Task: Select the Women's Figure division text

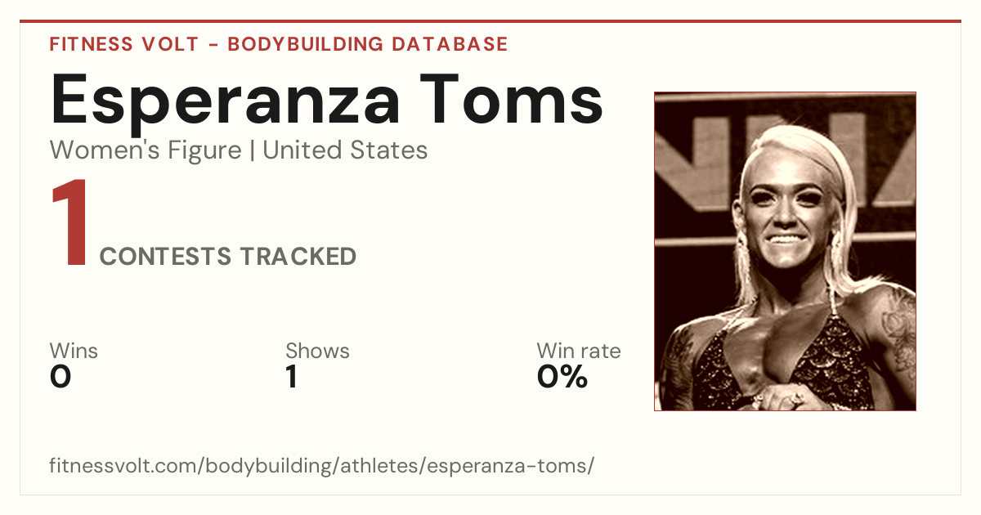Action: click(146, 150)
